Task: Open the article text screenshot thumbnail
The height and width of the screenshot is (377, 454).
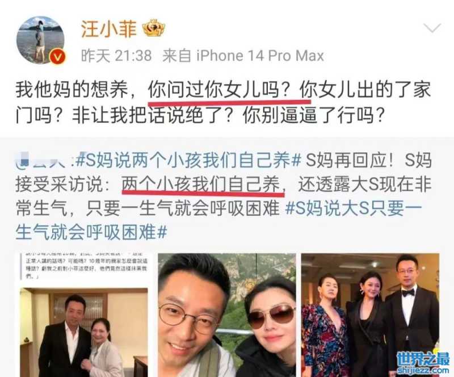Action: tap(83, 266)
